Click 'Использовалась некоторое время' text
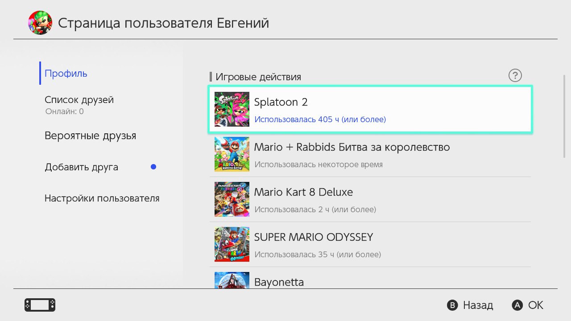The height and width of the screenshot is (321, 571). [319, 165]
